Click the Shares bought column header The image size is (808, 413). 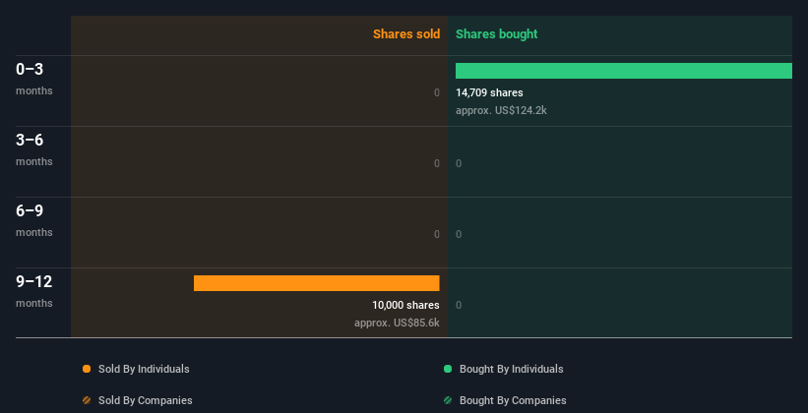coord(497,34)
